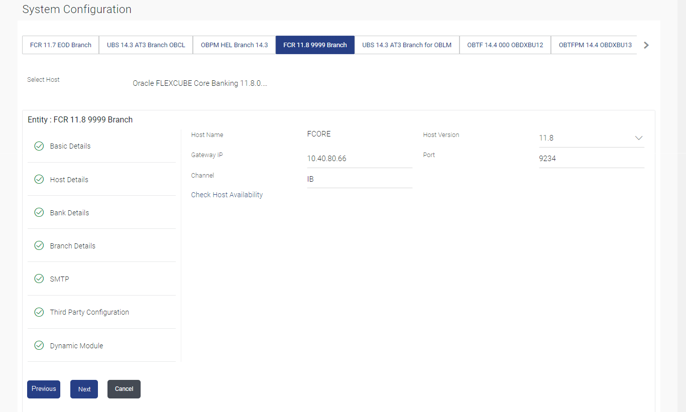Click the Port input field
Screen dimensions: 686x412
592,159
